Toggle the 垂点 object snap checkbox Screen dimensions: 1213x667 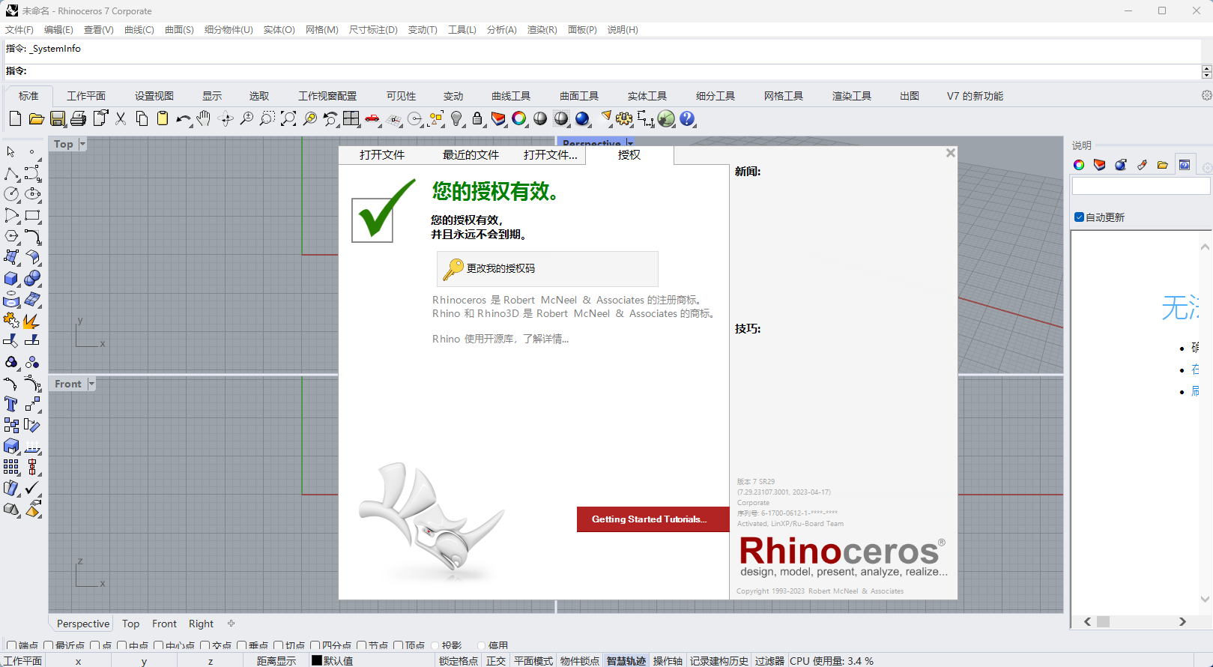tap(242, 645)
